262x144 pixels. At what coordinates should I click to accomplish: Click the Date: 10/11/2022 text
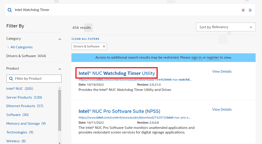pyautogui.click(x=91, y=123)
